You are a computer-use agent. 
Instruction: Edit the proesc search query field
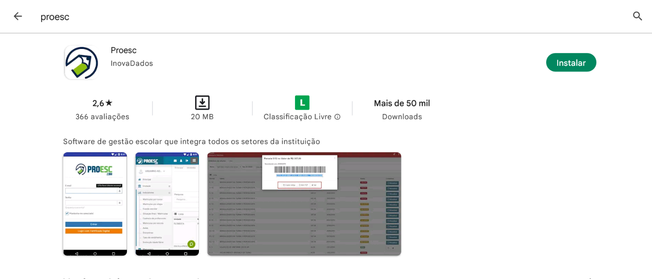tap(55, 17)
